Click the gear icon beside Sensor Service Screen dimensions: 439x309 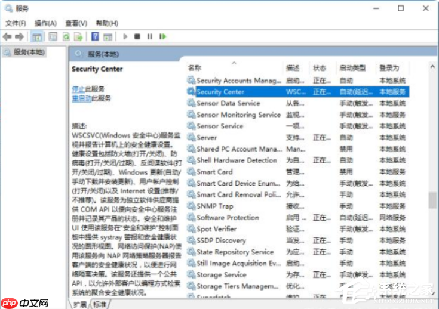pos(191,126)
